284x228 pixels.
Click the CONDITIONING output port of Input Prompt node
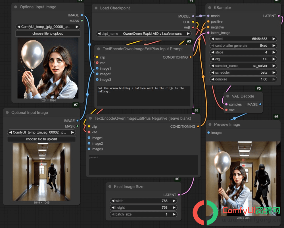pyautogui.click(x=191, y=57)
